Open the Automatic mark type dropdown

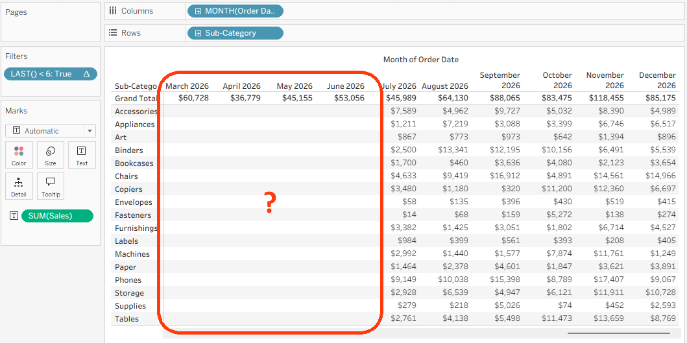[51, 130]
